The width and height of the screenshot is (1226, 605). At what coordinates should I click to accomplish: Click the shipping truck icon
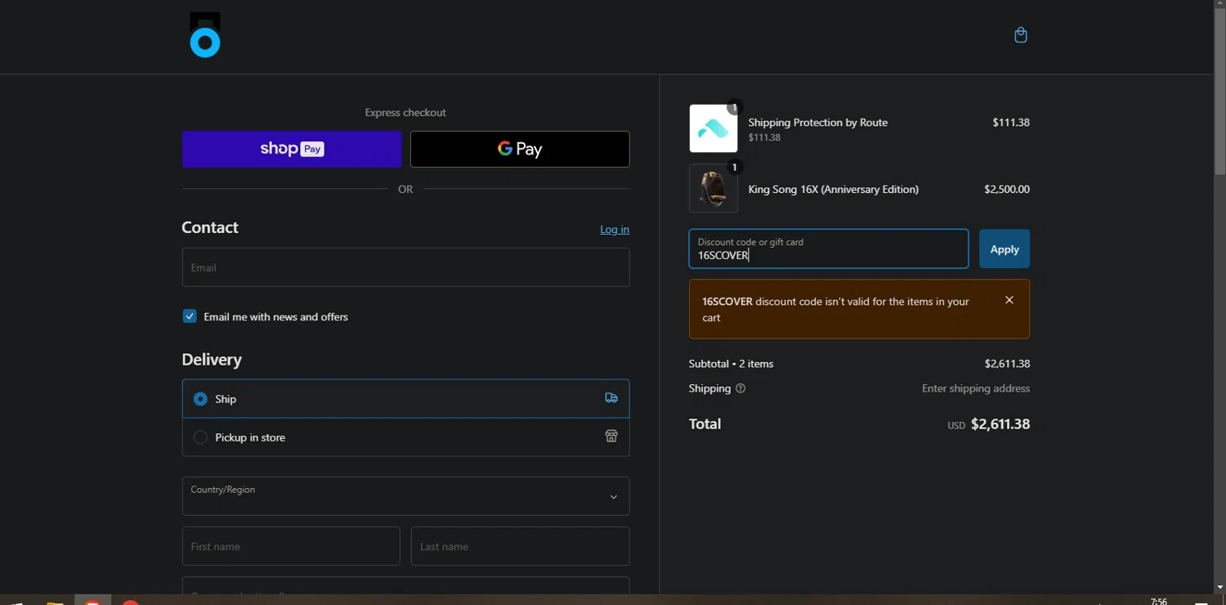coord(611,398)
